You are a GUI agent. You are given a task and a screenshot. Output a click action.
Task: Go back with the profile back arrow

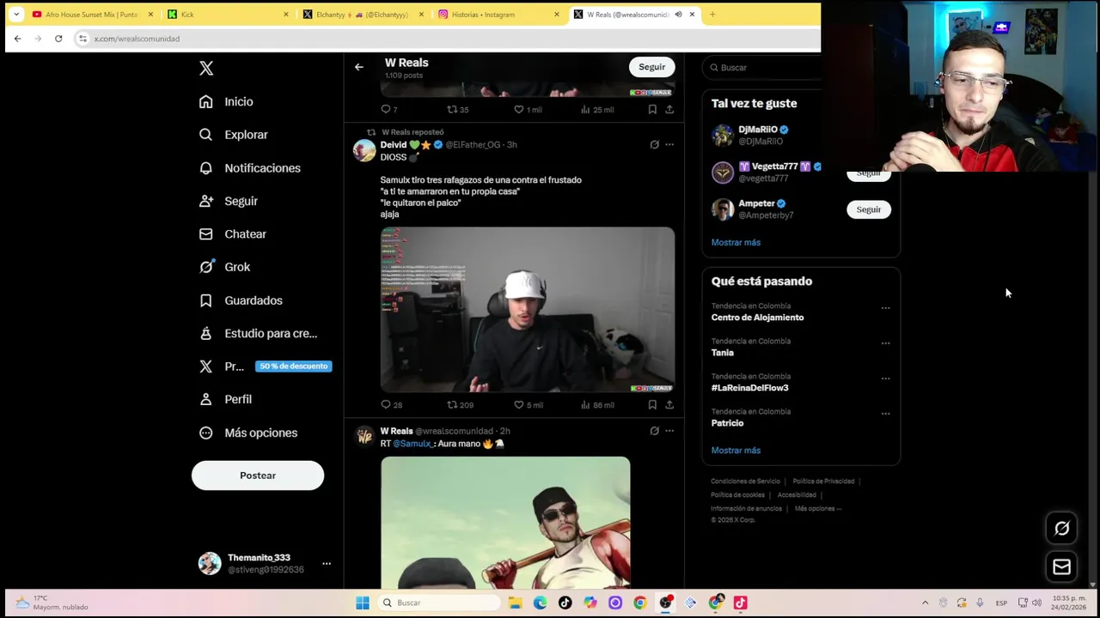click(x=359, y=67)
